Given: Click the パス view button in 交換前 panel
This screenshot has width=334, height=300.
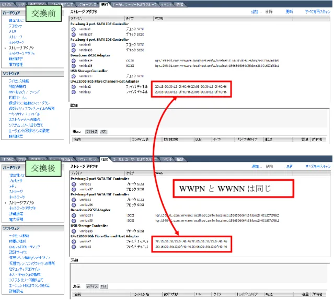Looking at the screenshot, I should point(103,132).
